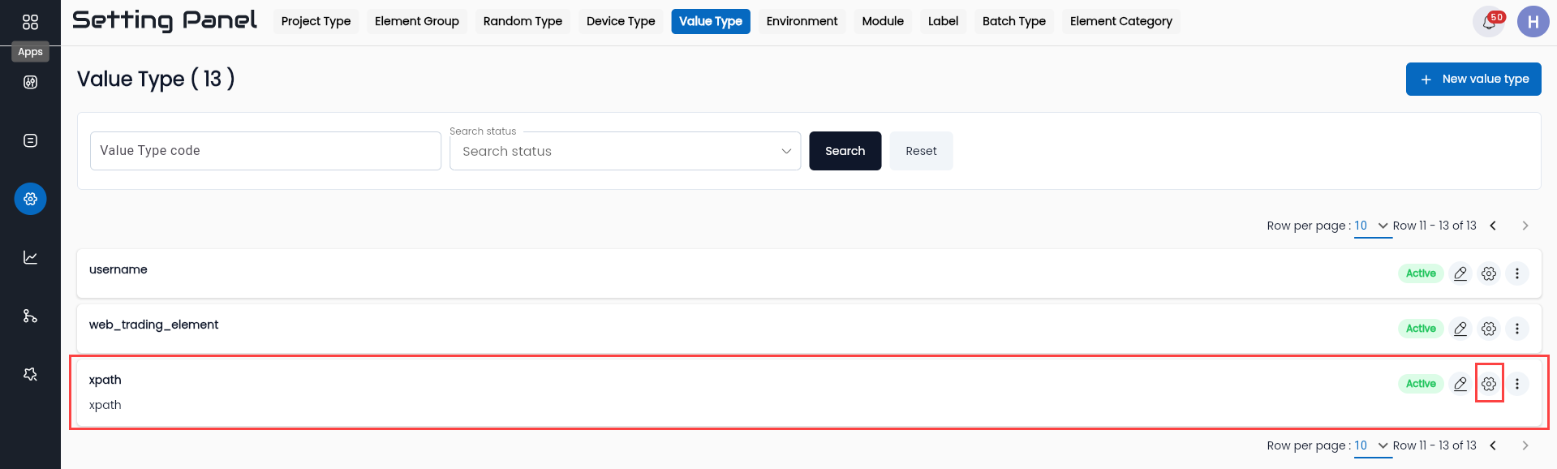Click the badge icon at sidebar bottom
This screenshot has width=1557, height=469.
(30, 374)
